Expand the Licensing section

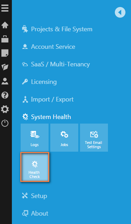click(39, 82)
